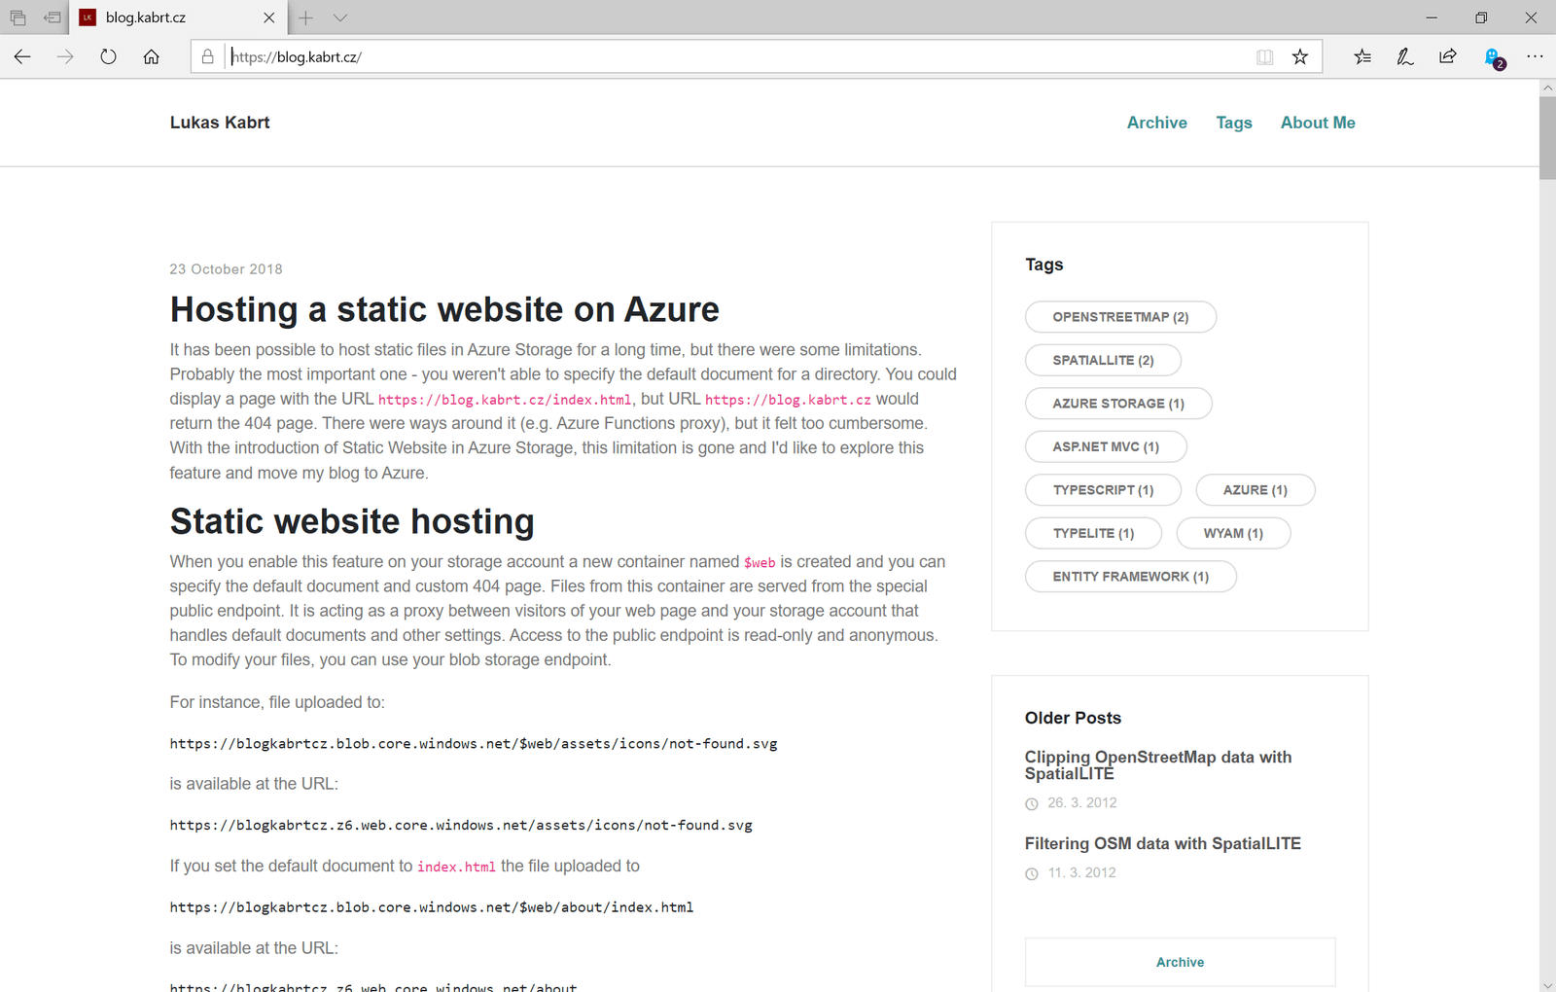Add notes with the pen icon

1405,56
